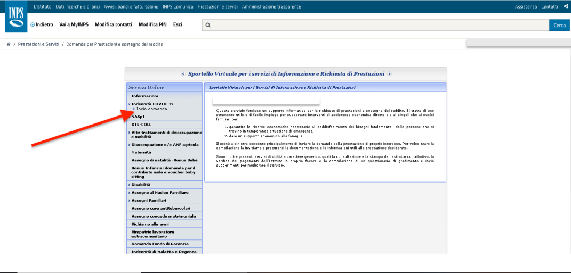Open Avvisi, bandi e fatturazione menu
This screenshot has height=273, width=571.
click(x=131, y=6)
